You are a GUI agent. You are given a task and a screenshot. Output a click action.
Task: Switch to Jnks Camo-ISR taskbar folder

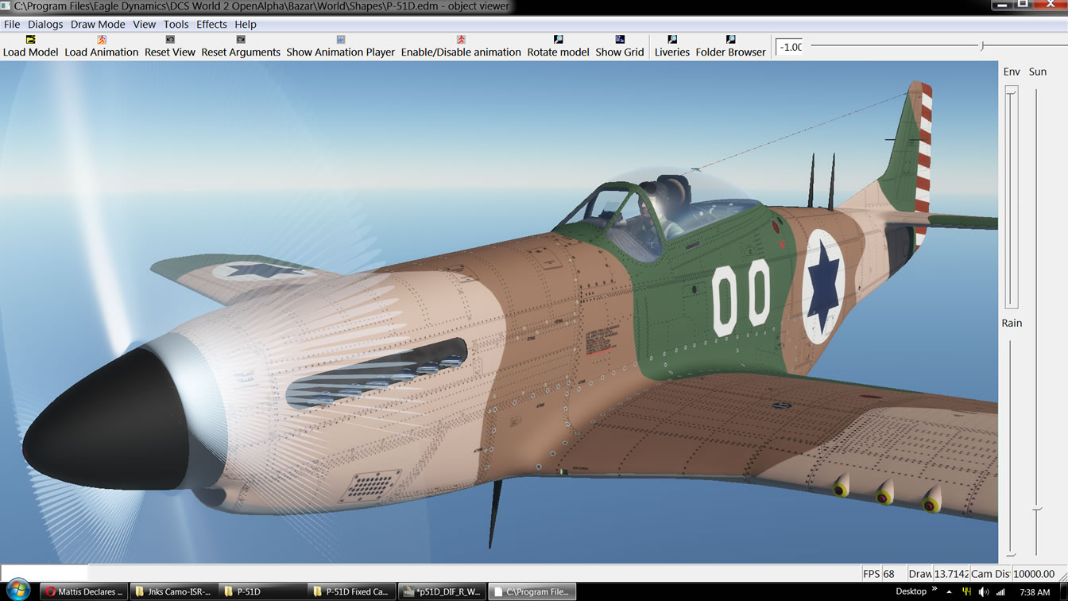point(172,591)
